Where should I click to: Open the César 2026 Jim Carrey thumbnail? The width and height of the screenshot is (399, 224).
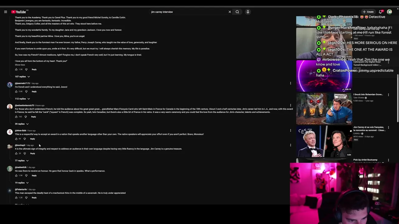(324, 141)
